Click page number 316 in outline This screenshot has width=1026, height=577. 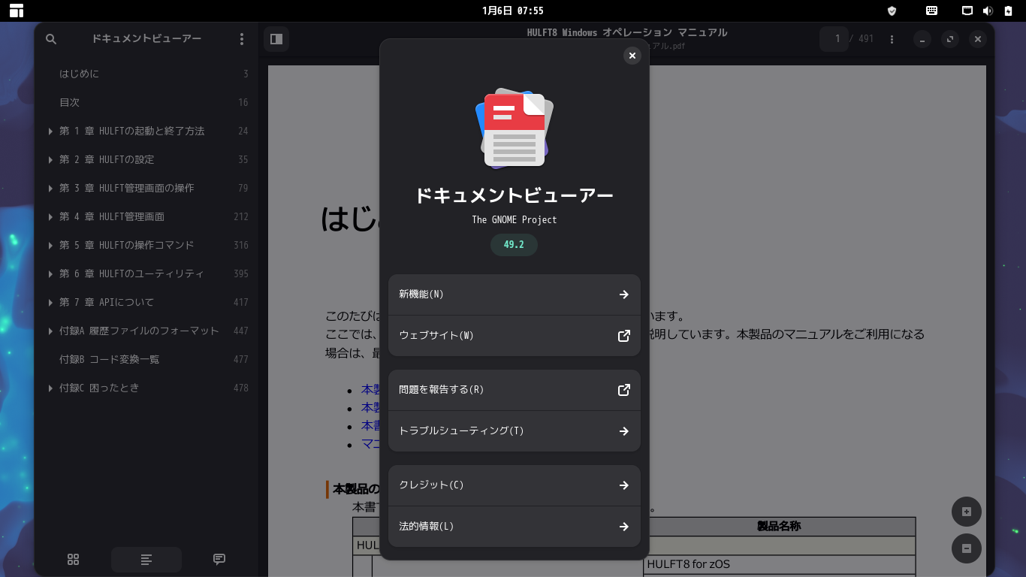tap(241, 246)
